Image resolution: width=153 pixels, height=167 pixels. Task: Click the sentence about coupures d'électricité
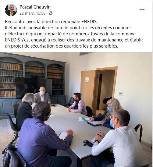(x=71, y=31)
